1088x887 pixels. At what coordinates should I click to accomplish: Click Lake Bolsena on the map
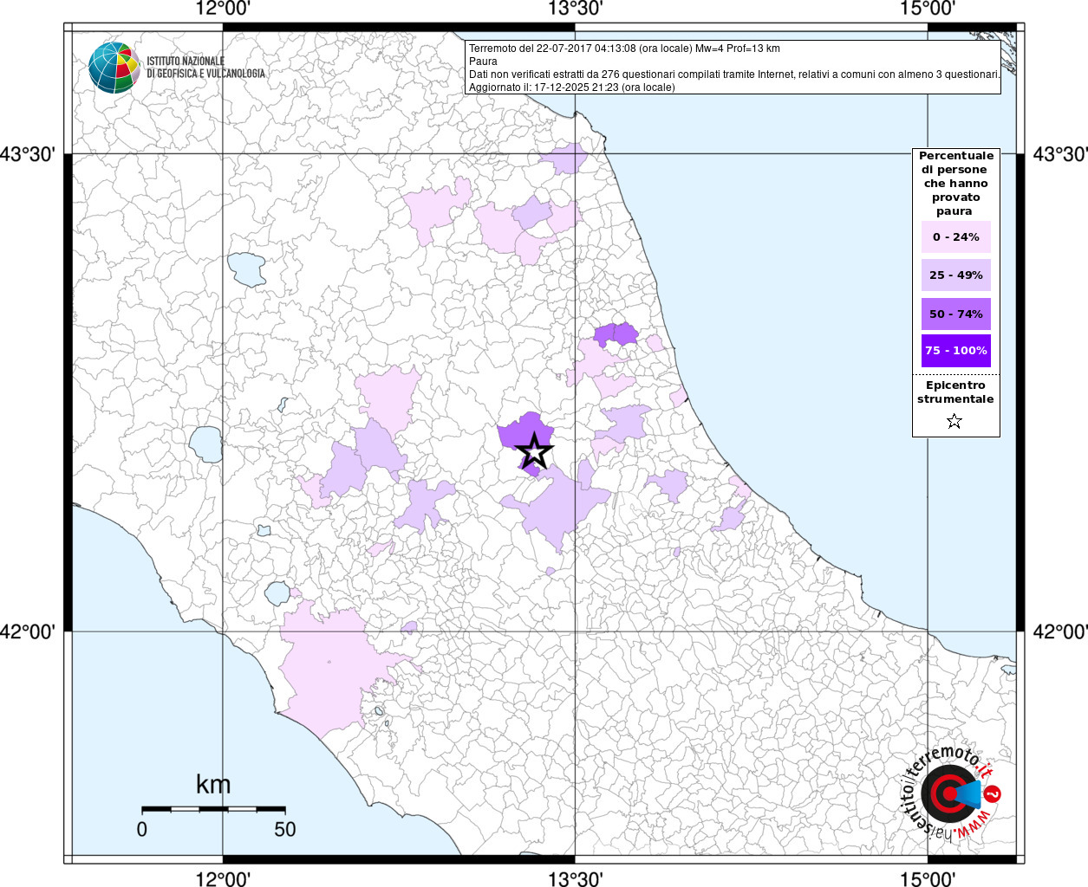tap(206, 444)
